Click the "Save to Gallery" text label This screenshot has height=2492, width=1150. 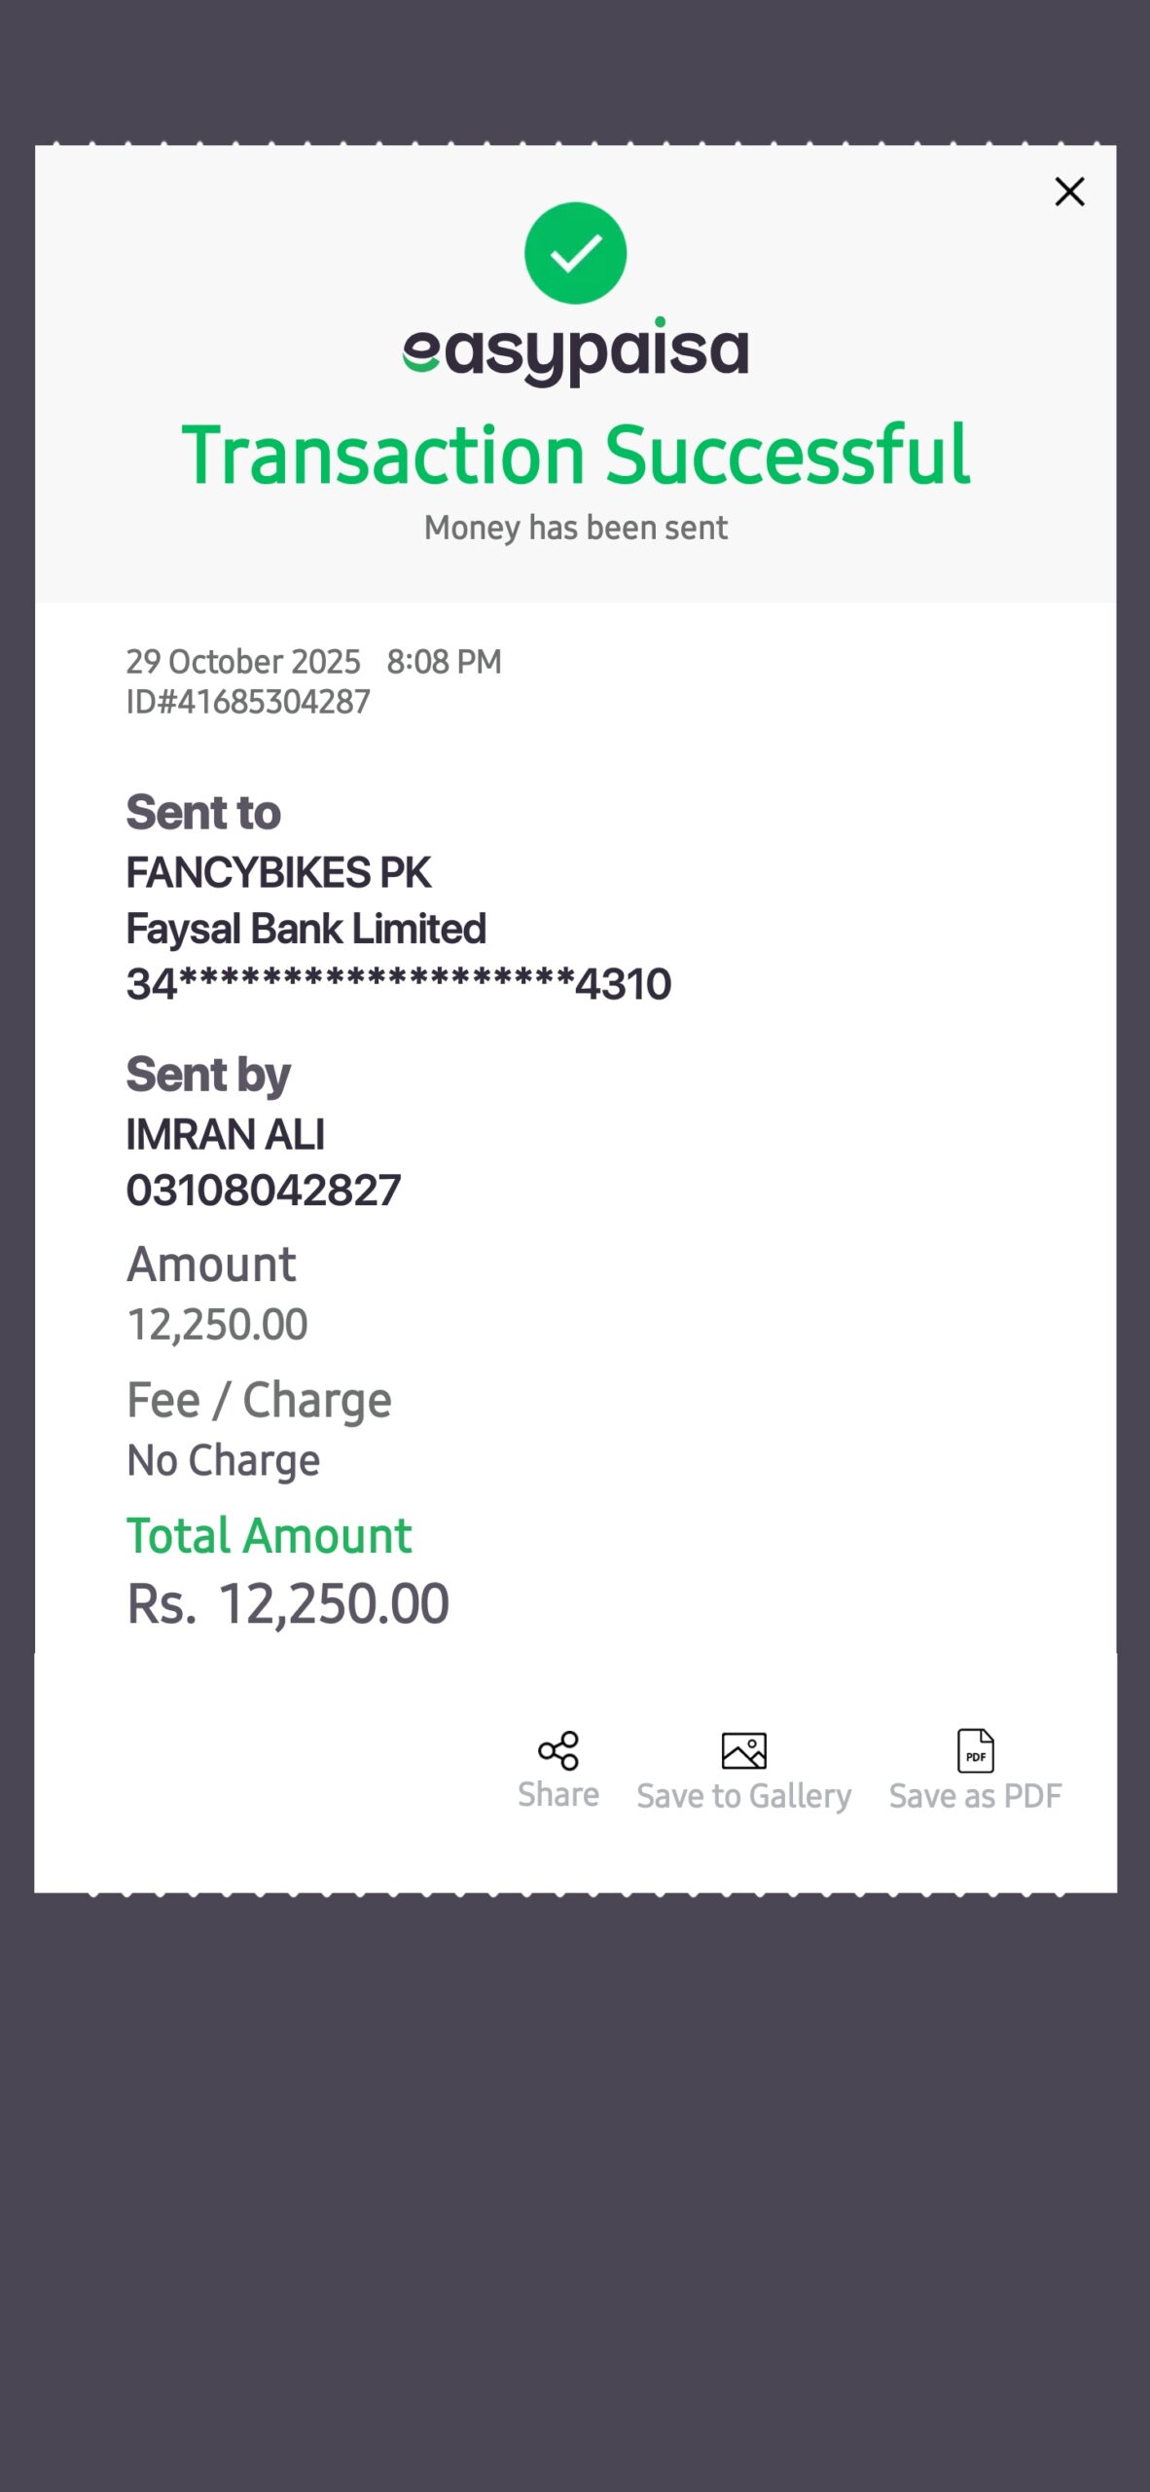tap(744, 1796)
